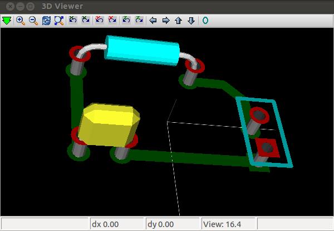Rotate Z counter-clockwise using sixth rotate icon
The width and height of the screenshot is (334, 231).
tap(139, 21)
